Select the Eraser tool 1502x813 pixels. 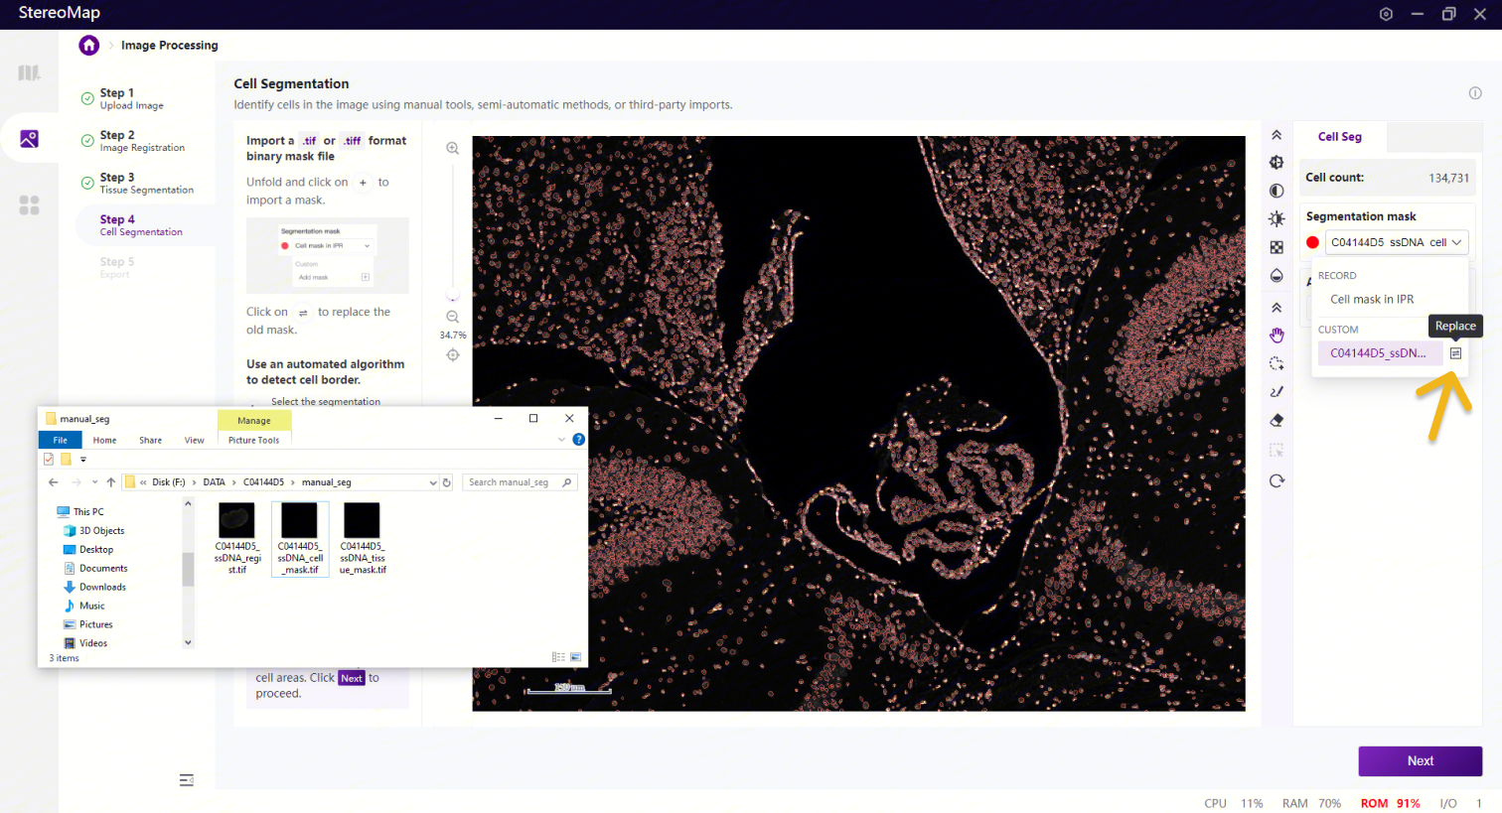pyautogui.click(x=1277, y=420)
